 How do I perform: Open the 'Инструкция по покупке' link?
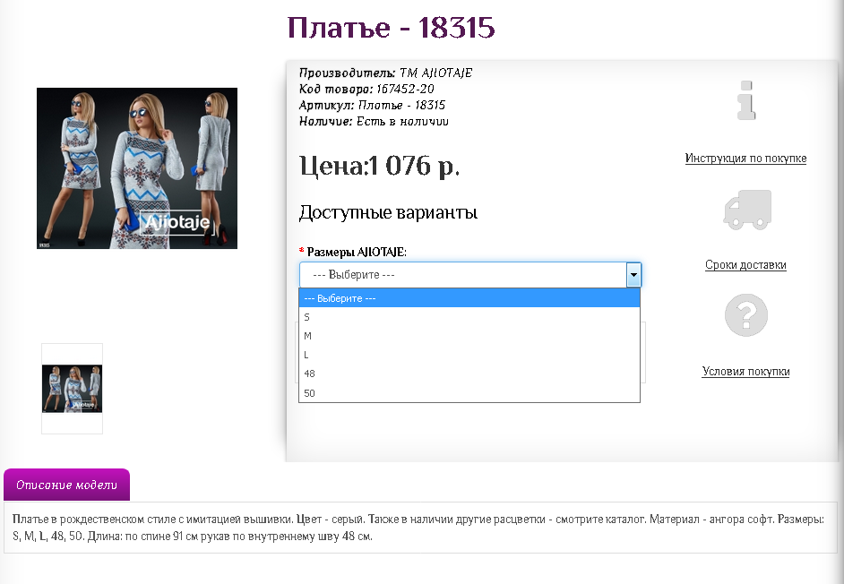tap(745, 159)
